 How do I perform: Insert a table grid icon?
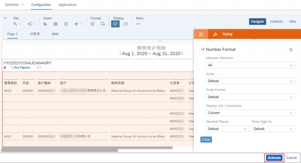(56, 24)
